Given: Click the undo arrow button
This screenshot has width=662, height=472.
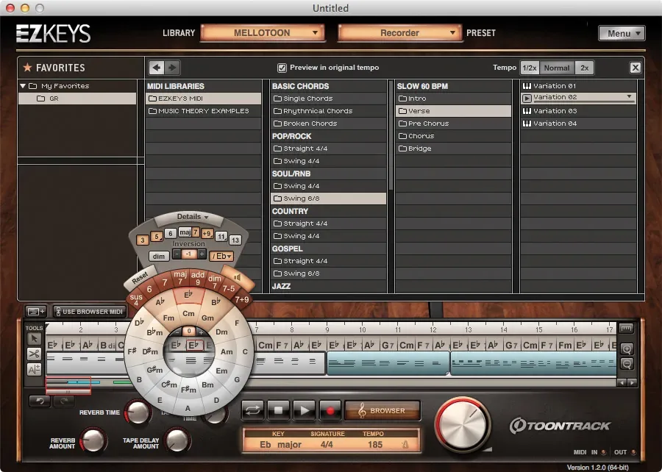Looking at the screenshot, I should (40, 401).
